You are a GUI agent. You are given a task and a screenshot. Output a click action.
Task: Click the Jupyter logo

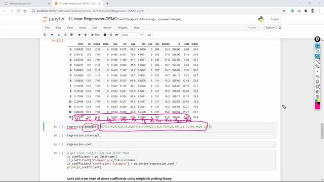pos(54,19)
